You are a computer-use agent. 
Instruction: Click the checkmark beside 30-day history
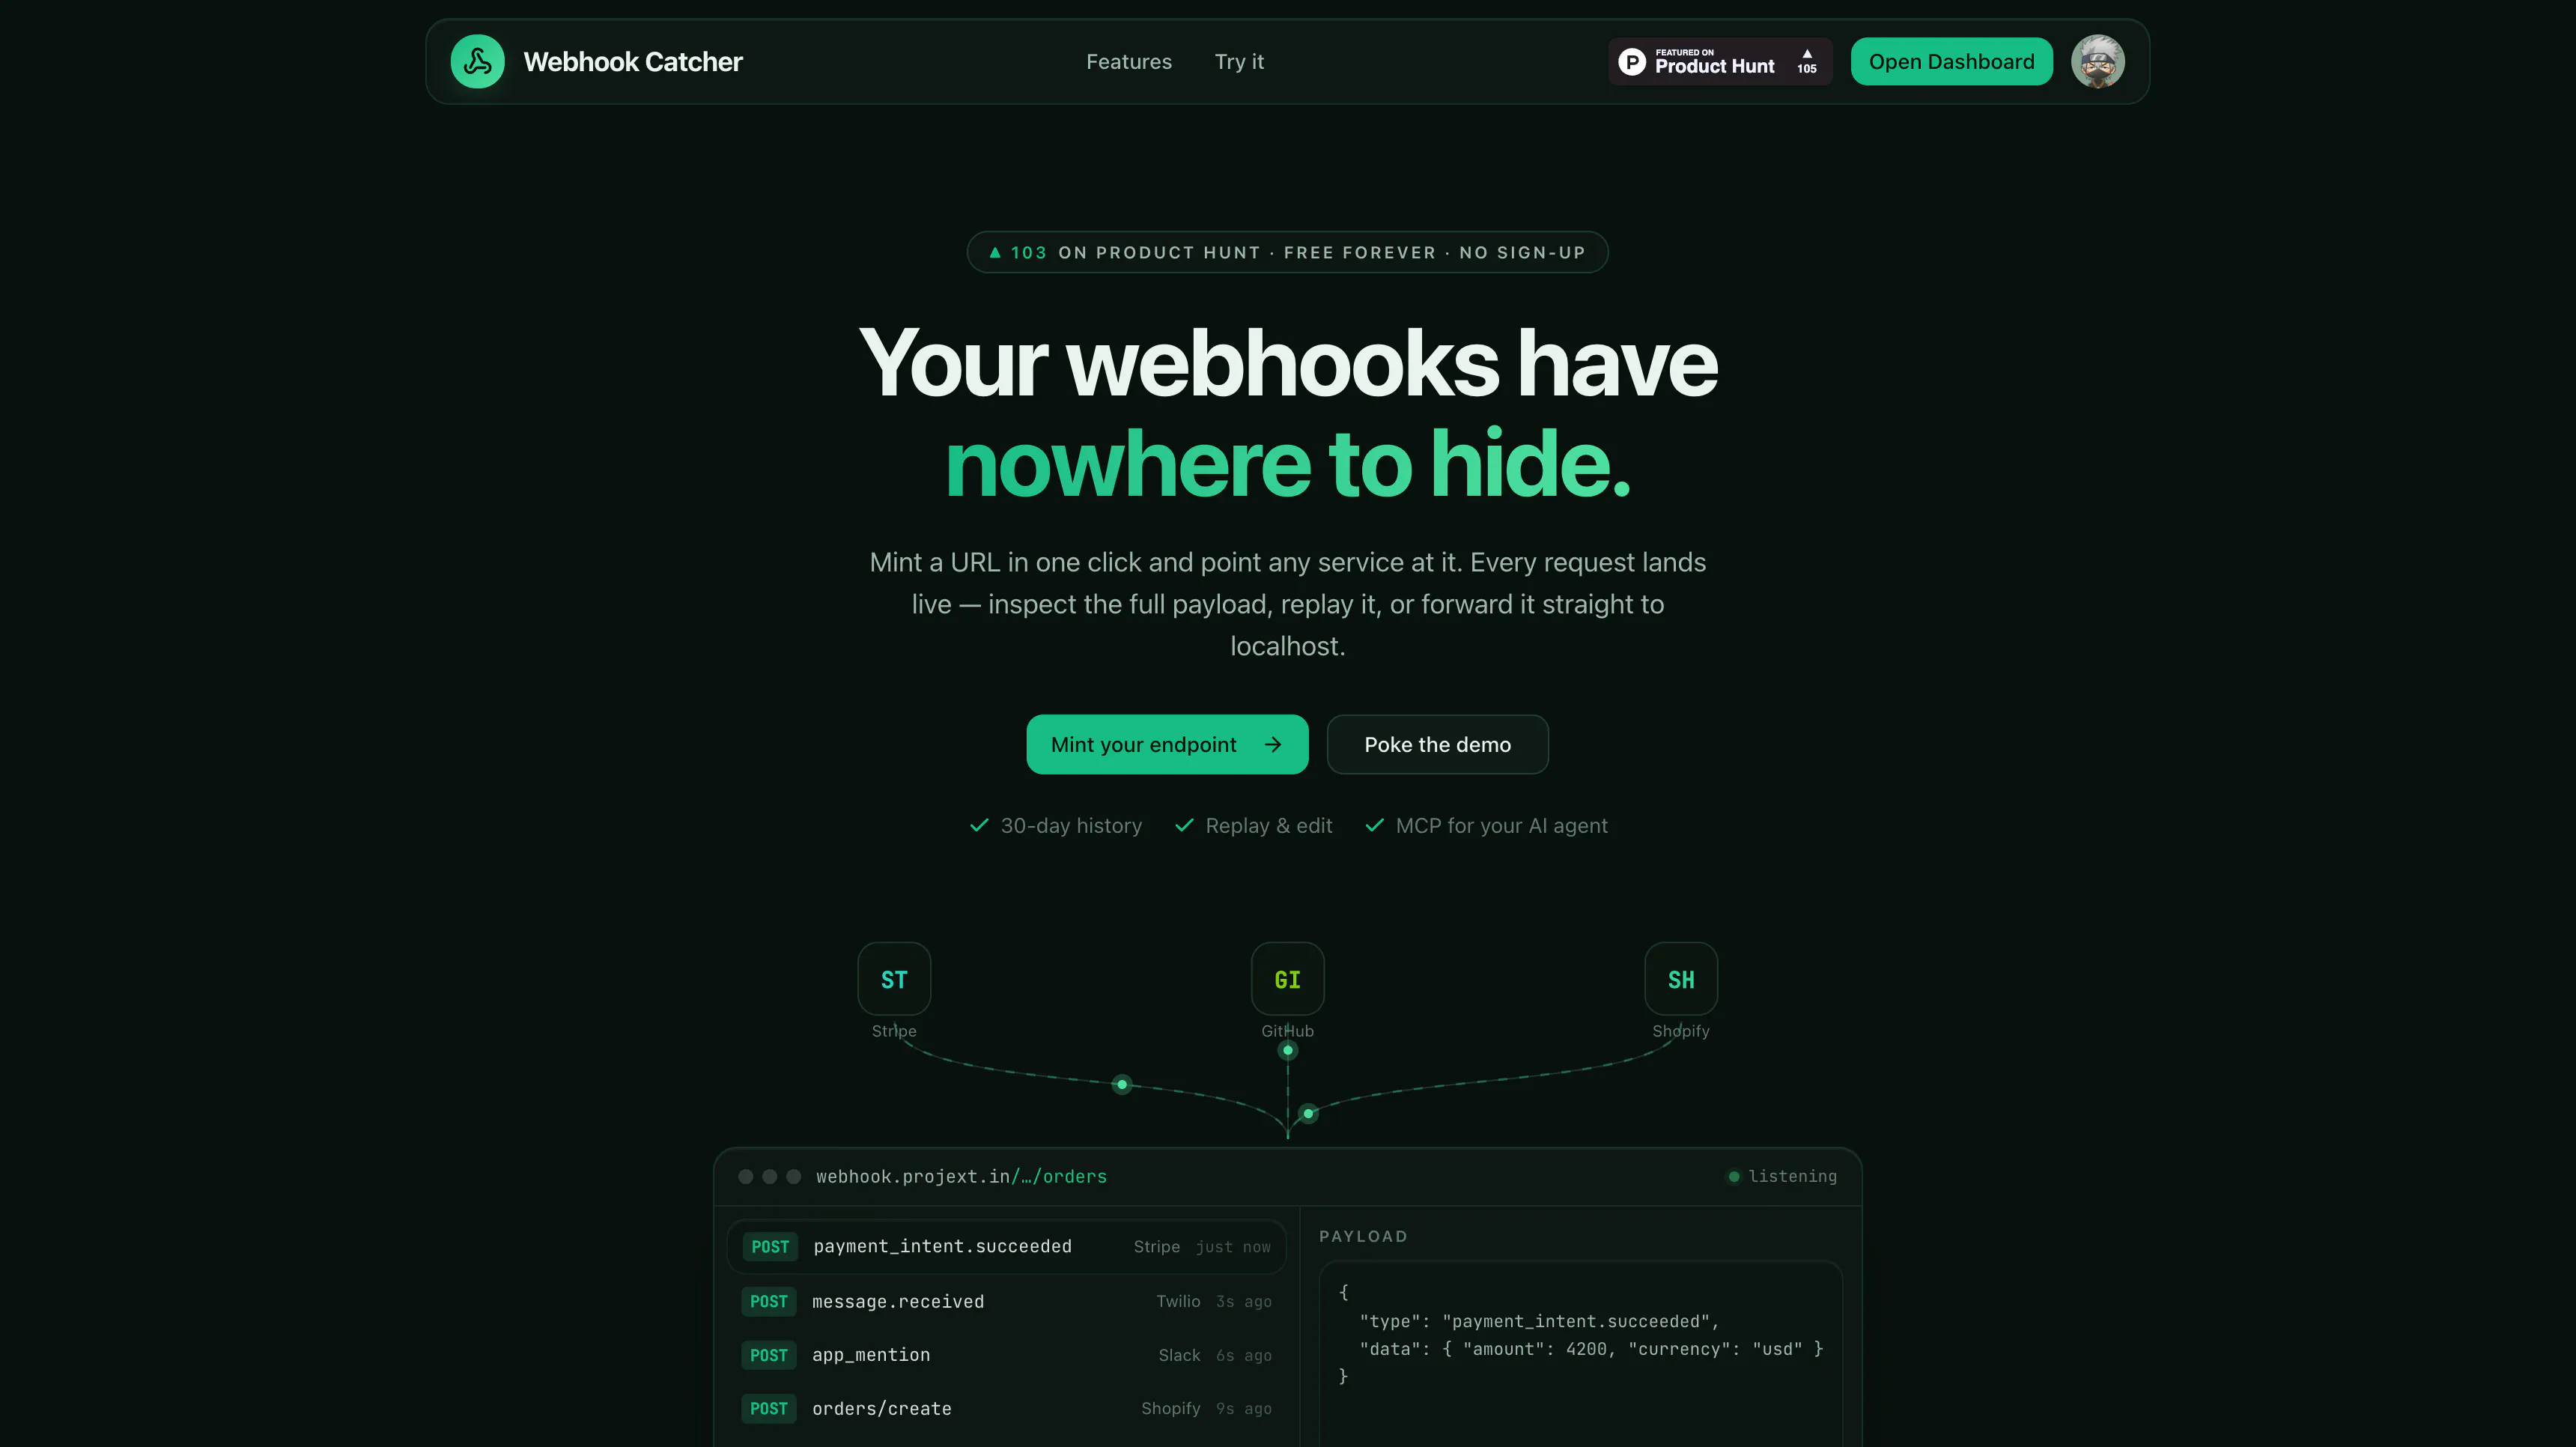tap(979, 825)
